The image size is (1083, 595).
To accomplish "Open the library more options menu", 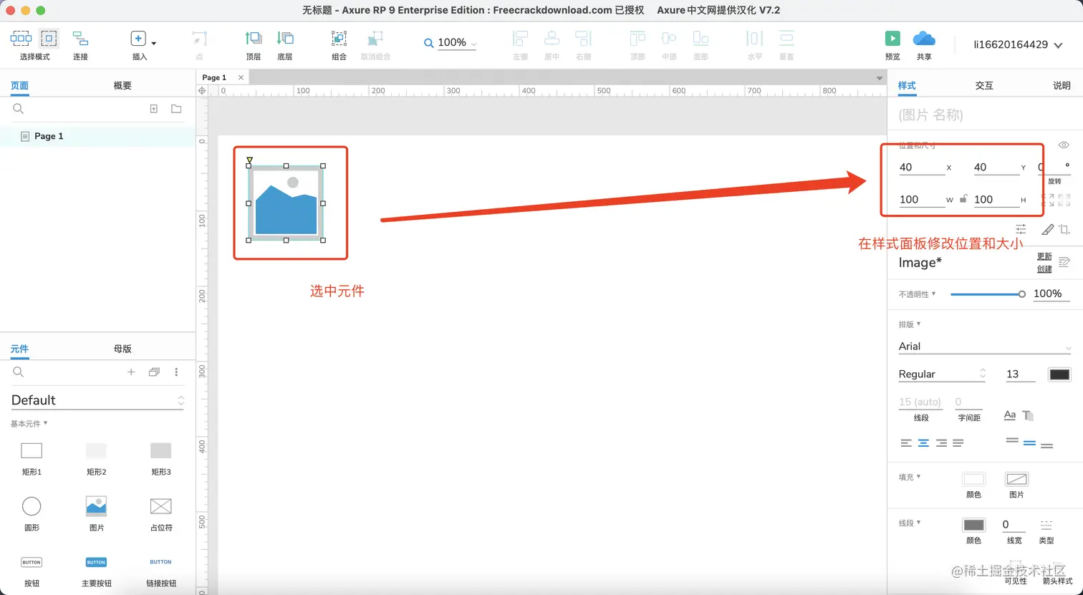I will tap(176, 372).
